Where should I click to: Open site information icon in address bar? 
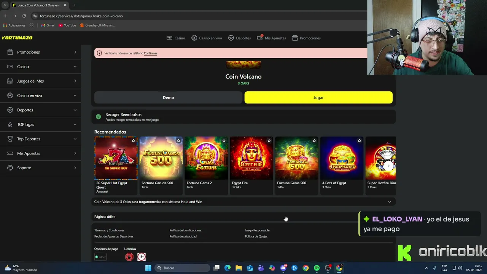point(35,16)
